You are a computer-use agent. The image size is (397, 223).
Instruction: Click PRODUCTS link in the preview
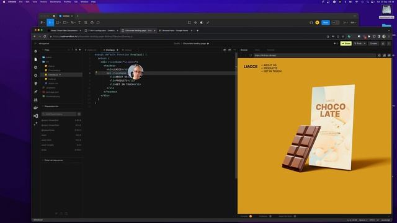tap(270, 68)
